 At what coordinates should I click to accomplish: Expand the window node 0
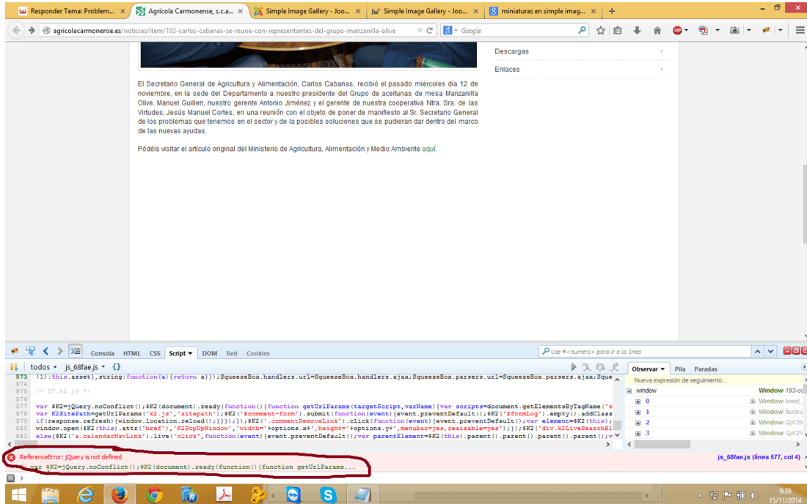638,401
